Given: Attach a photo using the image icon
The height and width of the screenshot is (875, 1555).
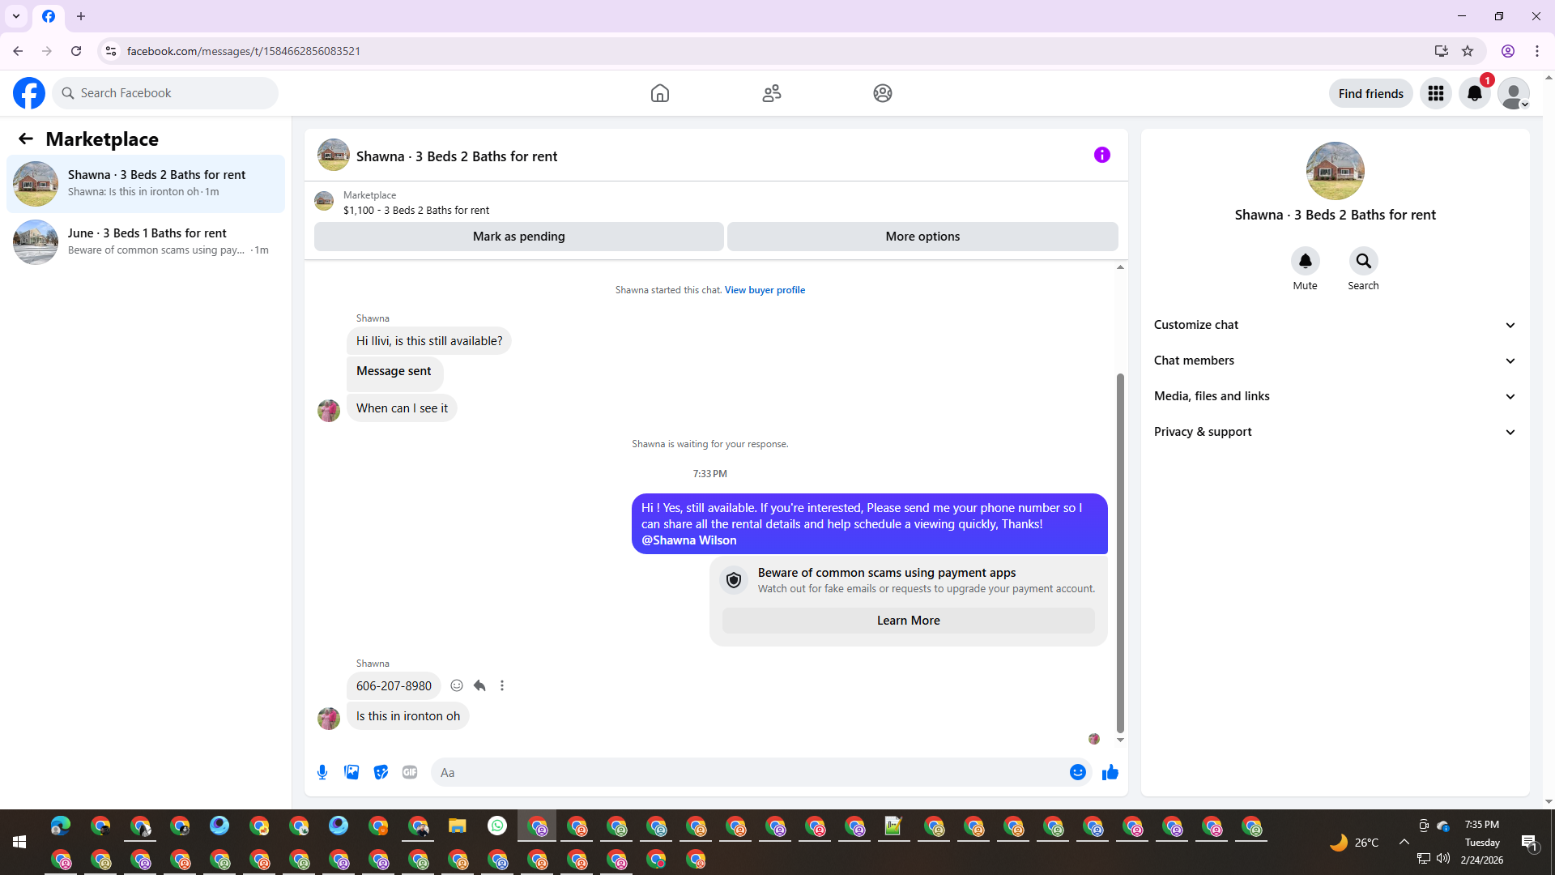Looking at the screenshot, I should click(351, 772).
